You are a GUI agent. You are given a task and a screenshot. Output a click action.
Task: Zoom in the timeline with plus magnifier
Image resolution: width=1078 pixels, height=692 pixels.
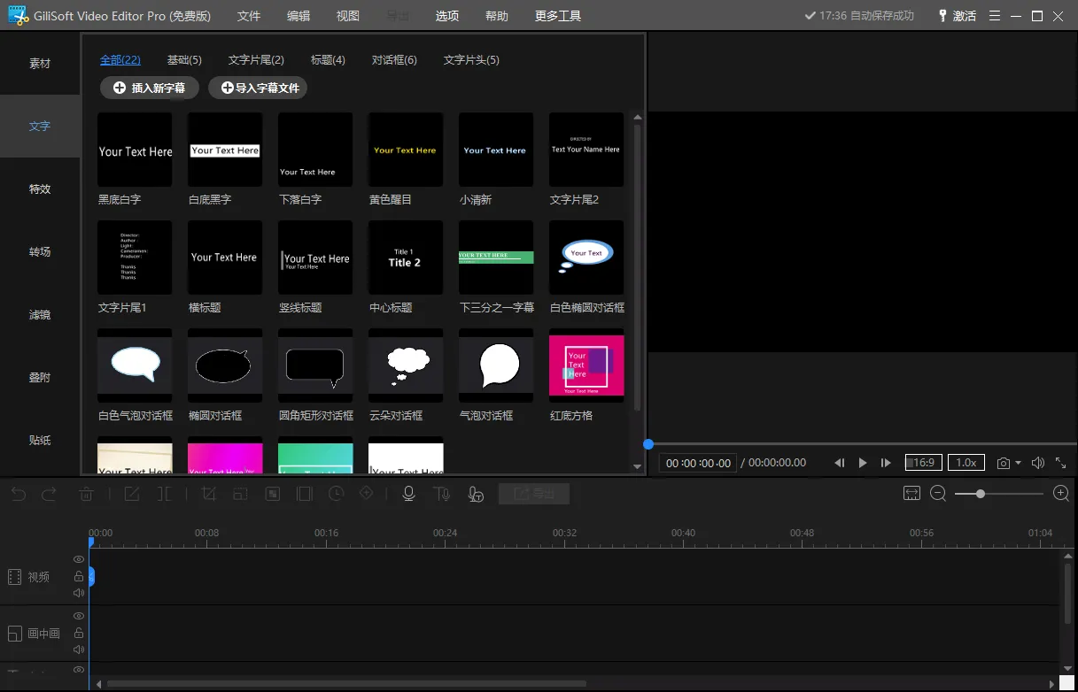[1060, 494]
